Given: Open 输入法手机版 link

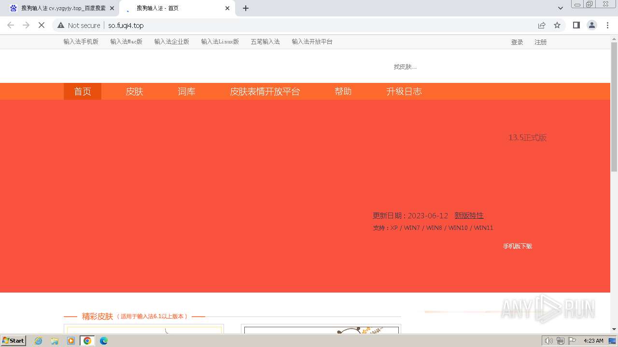Looking at the screenshot, I should (81, 41).
